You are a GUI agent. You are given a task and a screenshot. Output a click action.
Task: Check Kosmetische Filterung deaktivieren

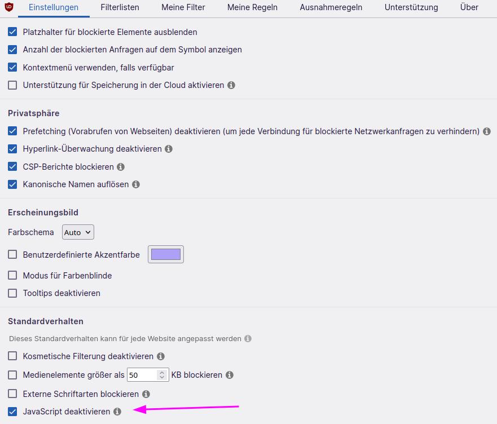click(x=12, y=356)
